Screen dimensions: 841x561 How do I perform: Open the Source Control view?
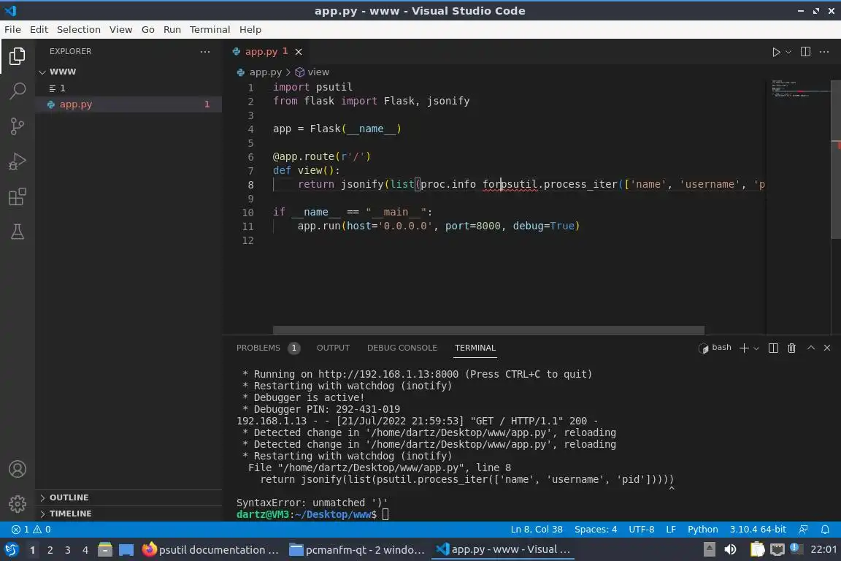pos(18,126)
